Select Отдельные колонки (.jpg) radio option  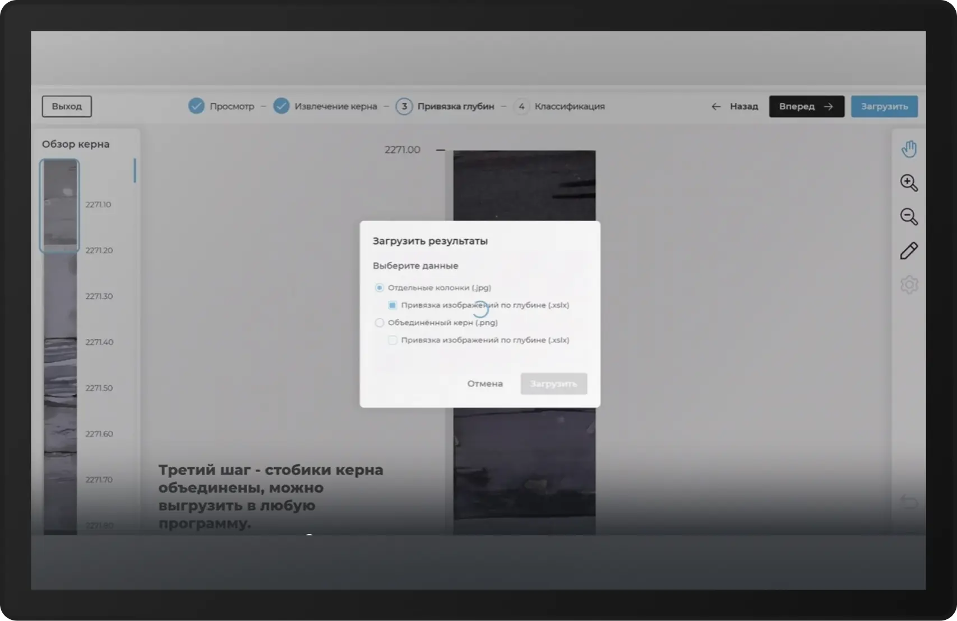pos(380,288)
